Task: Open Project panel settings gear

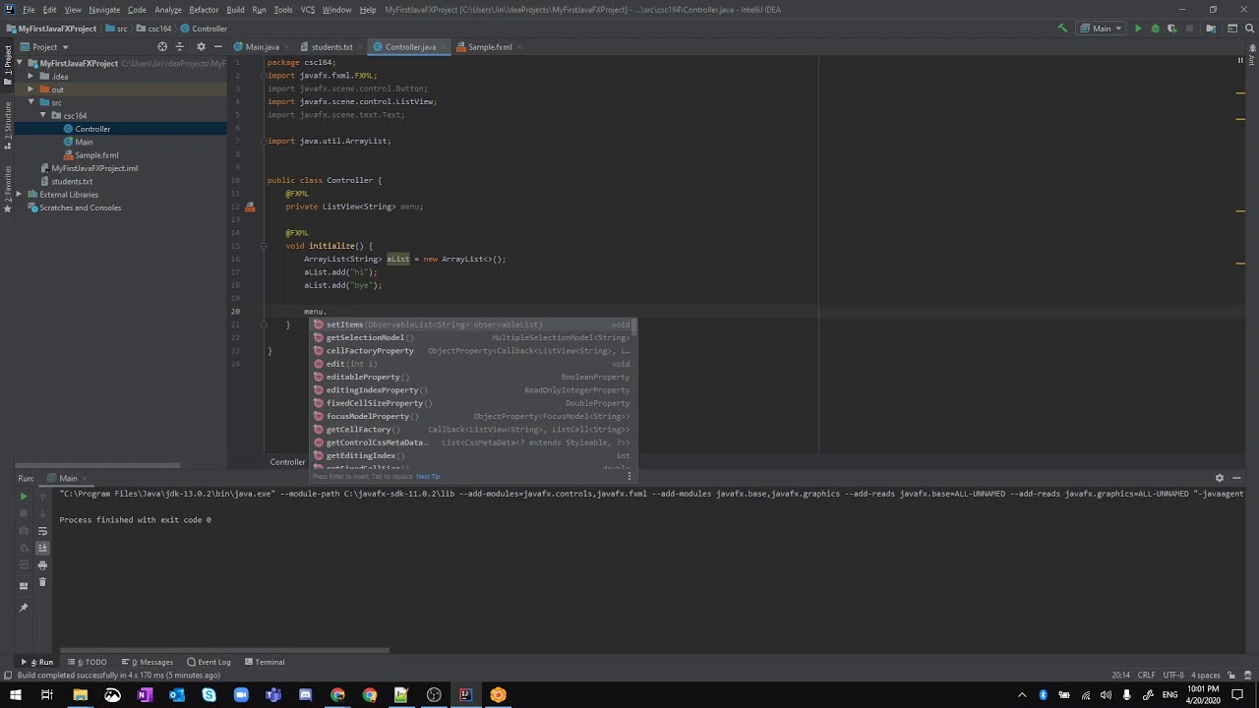Action: click(x=201, y=46)
